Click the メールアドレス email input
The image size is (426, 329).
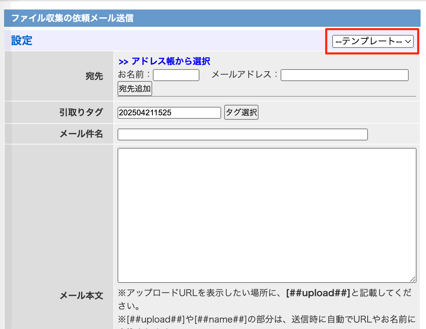click(344, 75)
